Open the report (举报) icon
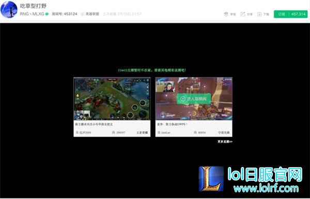 point(226,14)
